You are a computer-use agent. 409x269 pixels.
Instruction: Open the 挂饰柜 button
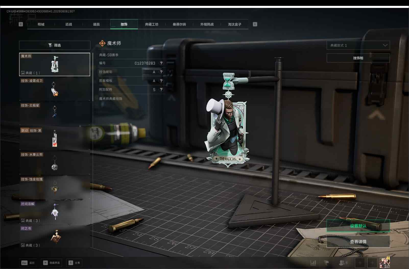[358, 58]
